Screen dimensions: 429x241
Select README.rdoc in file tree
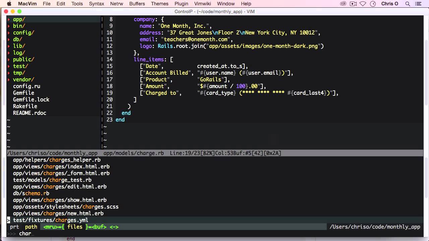(x=29, y=113)
